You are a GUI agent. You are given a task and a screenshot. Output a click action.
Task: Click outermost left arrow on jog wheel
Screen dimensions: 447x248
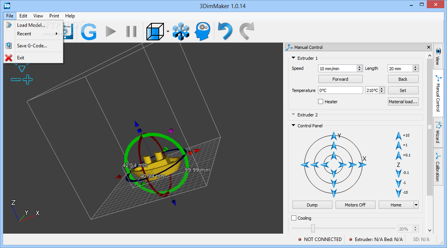coord(305,165)
